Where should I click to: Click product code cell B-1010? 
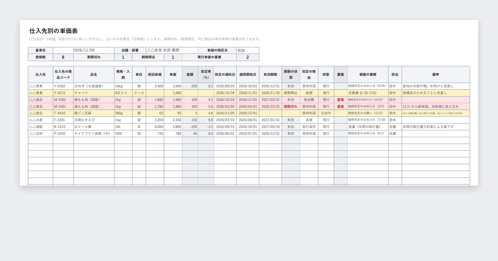(x=63, y=127)
